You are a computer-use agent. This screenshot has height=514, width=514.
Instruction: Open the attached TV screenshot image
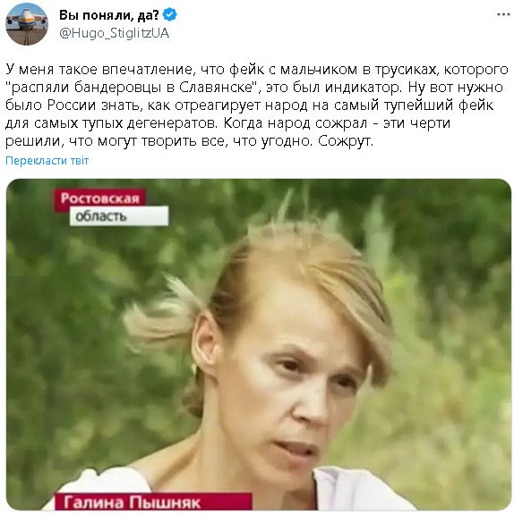pos(259,344)
